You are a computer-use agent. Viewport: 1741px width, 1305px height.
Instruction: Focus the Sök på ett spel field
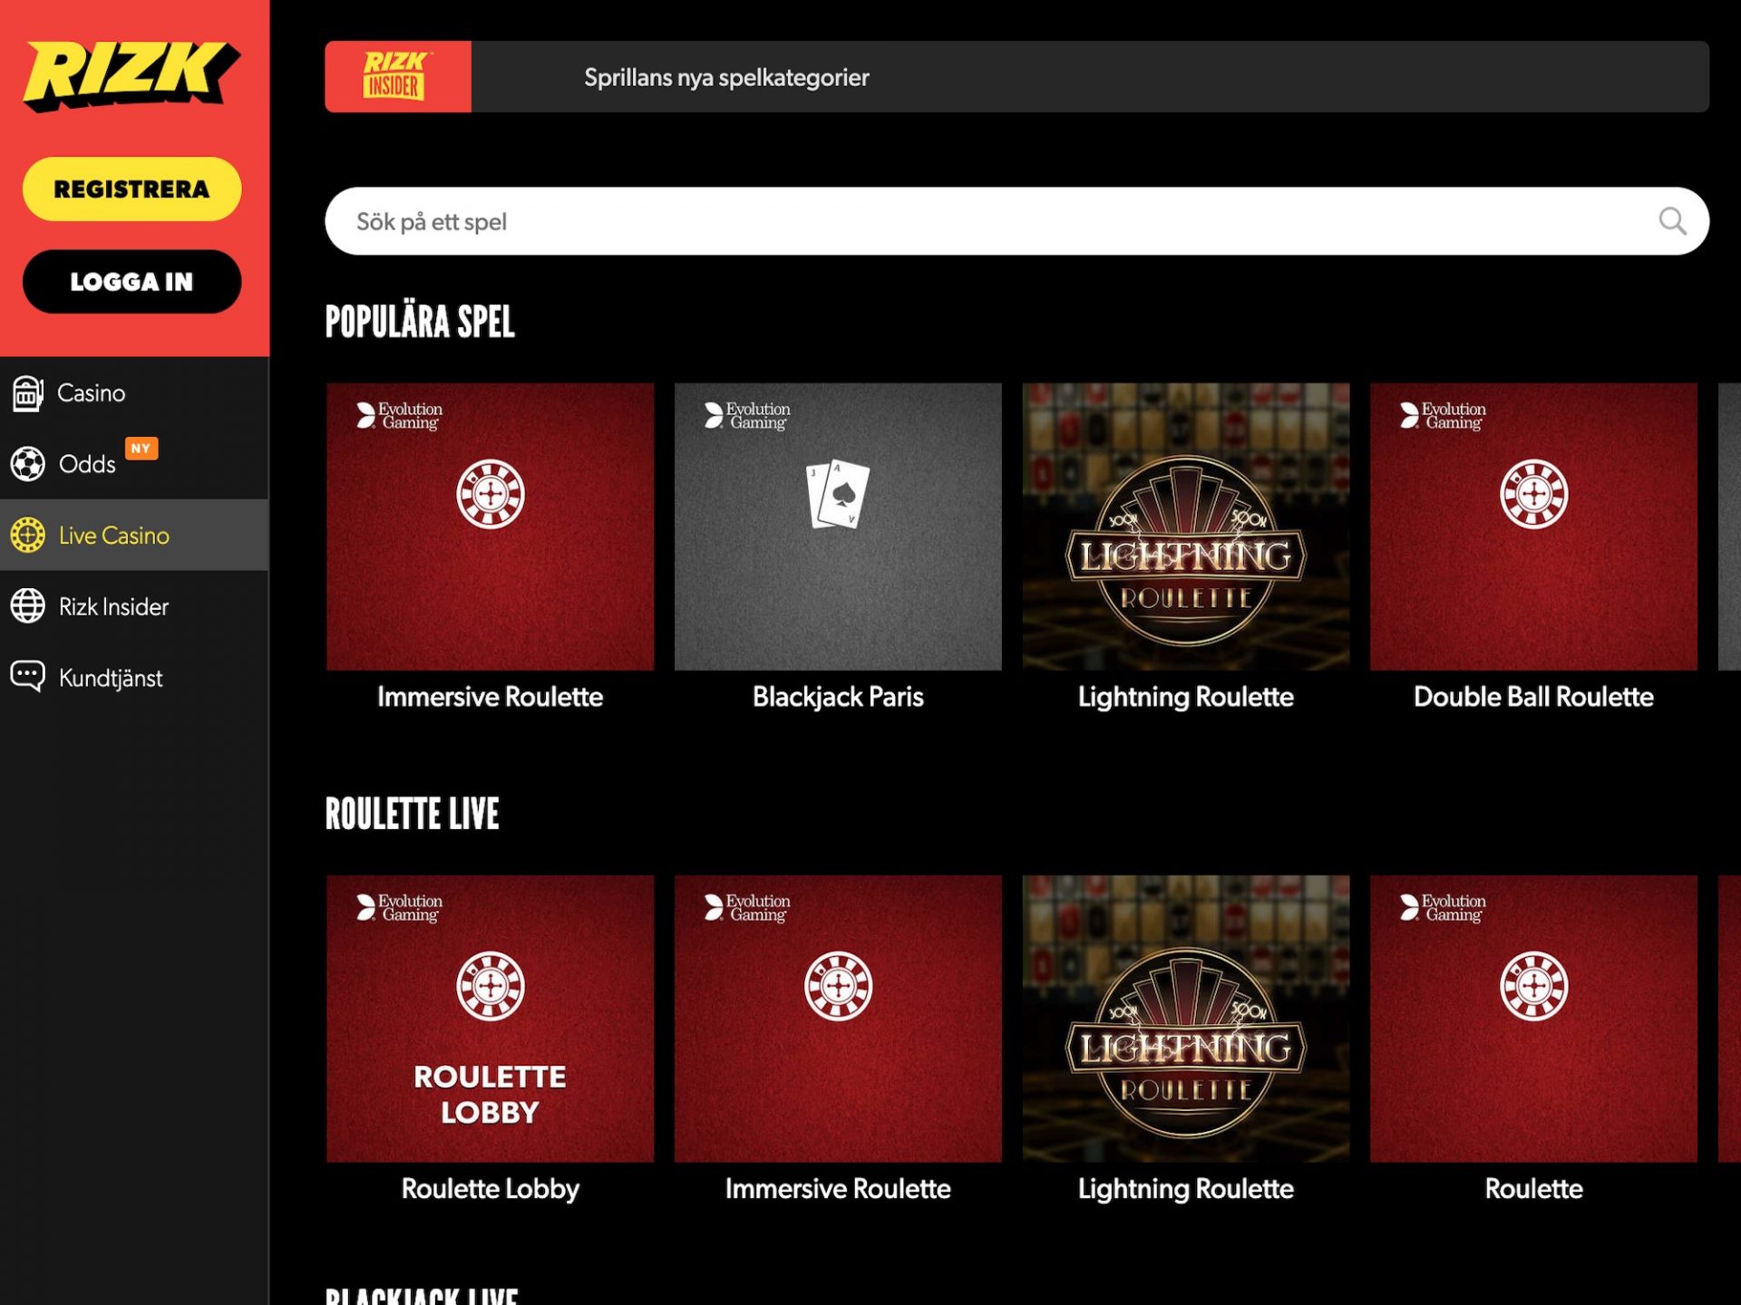(x=988, y=221)
